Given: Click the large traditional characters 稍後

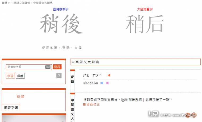Looking at the screenshot, I should (61, 24).
